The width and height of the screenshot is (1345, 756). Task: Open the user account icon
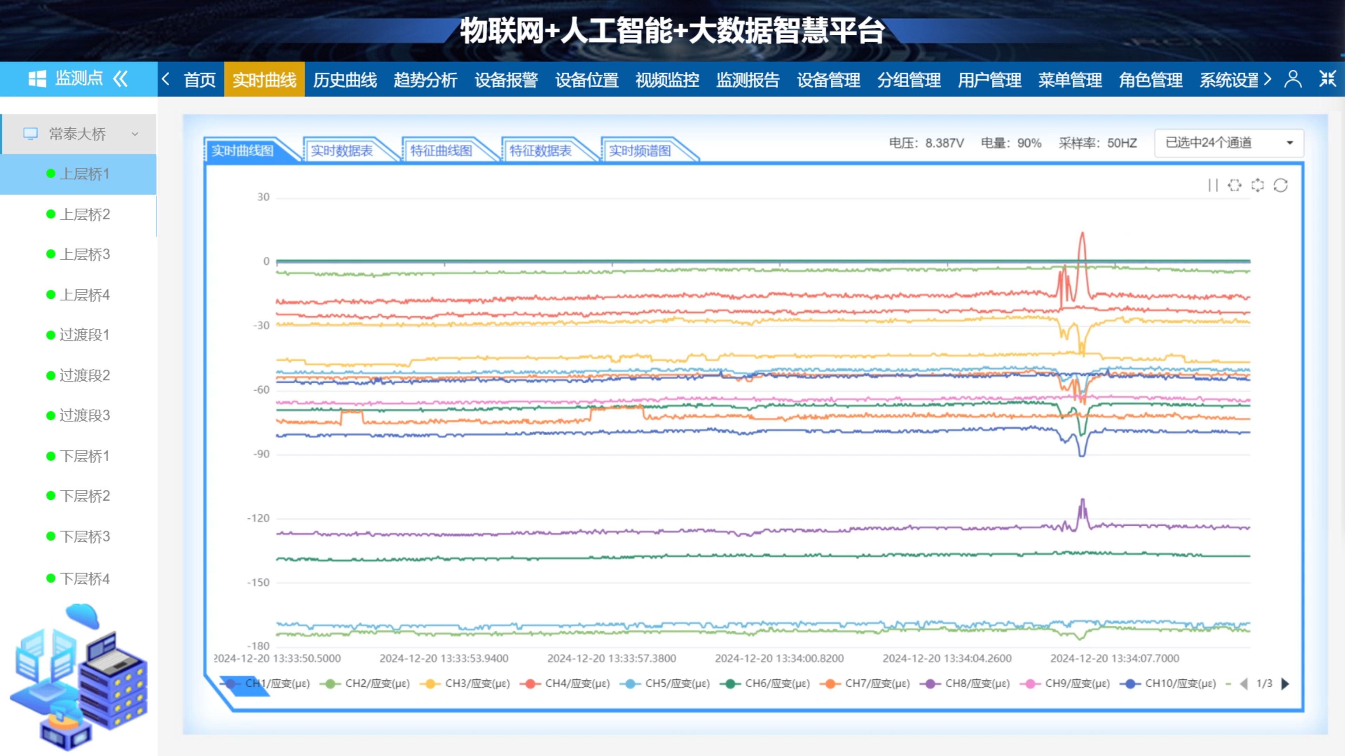(1293, 79)
